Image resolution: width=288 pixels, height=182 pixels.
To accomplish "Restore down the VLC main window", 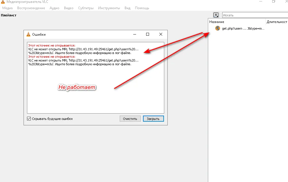I will click(x=273, y=1).
